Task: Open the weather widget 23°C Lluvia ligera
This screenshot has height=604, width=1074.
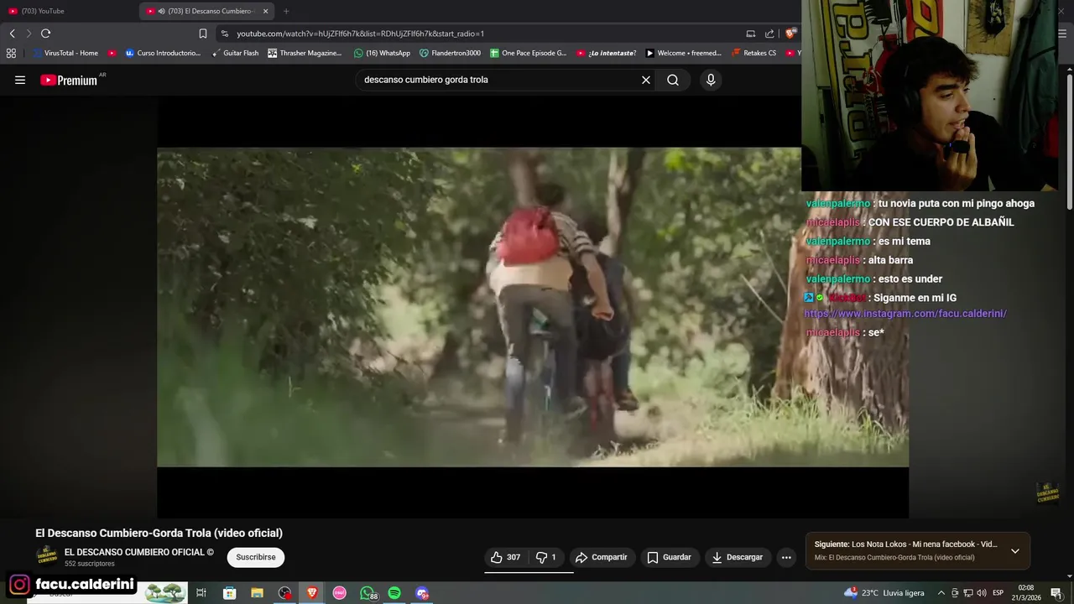Action: tap(884, 593)
